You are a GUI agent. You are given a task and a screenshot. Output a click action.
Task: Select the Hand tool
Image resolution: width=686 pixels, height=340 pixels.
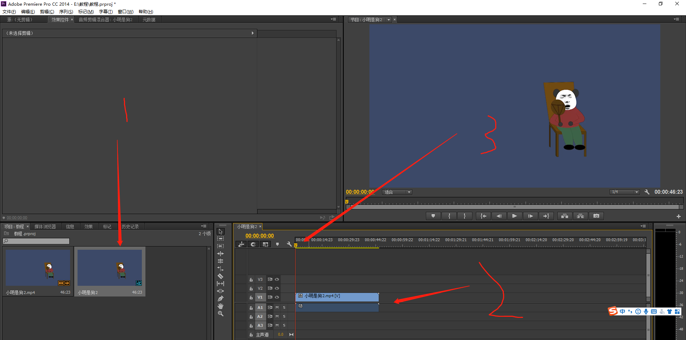tap(220, 306)
